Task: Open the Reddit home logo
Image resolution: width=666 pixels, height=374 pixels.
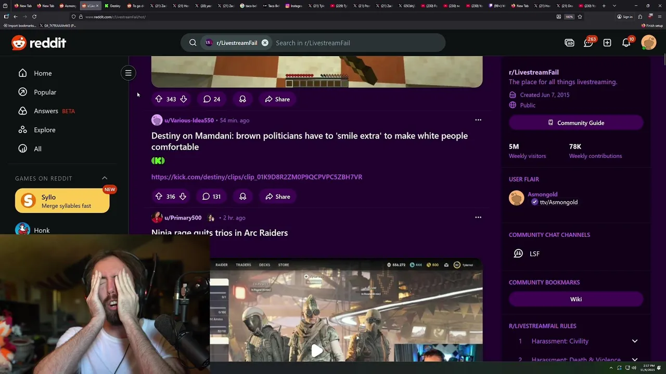Action: tap(39, 43)
